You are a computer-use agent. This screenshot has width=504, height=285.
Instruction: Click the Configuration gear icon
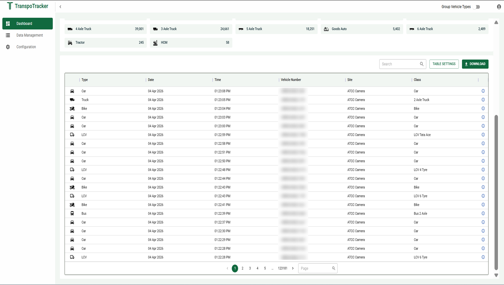pos(8,47)
